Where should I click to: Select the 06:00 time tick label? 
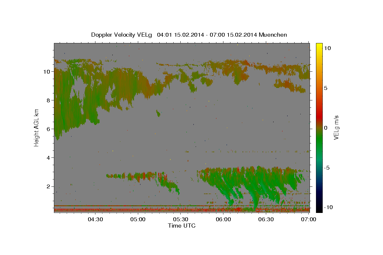pyautogui.click(x=223, y=219)
